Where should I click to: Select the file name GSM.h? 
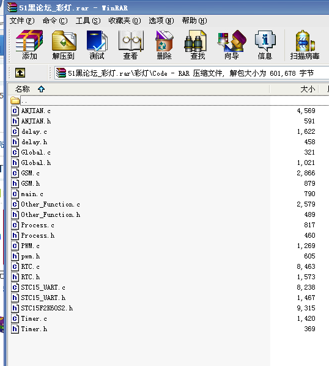coord(31,183)
